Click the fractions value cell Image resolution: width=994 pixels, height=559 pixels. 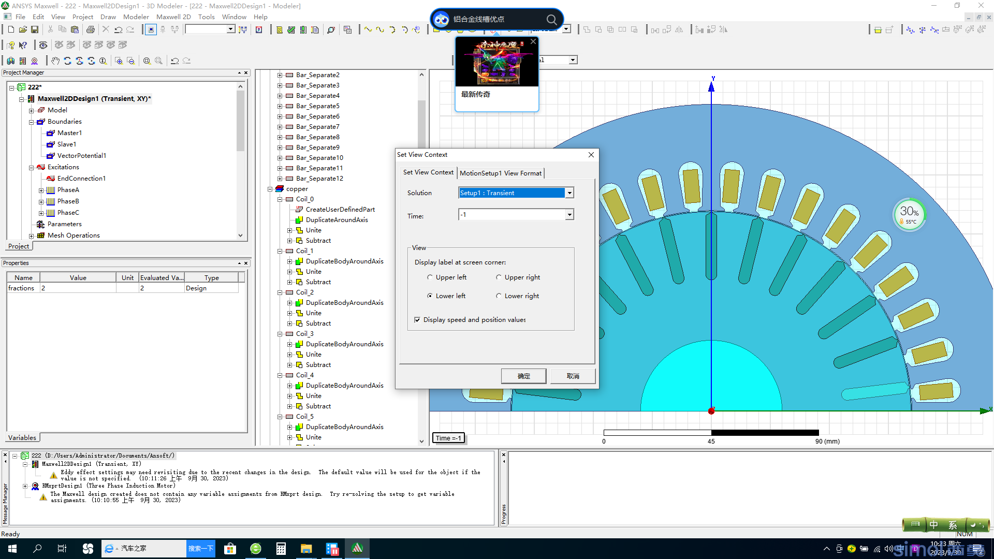coord(78,288)
